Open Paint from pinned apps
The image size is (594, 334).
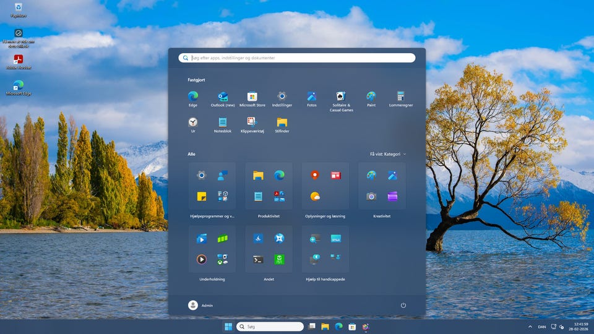click(x=371, y=99)
